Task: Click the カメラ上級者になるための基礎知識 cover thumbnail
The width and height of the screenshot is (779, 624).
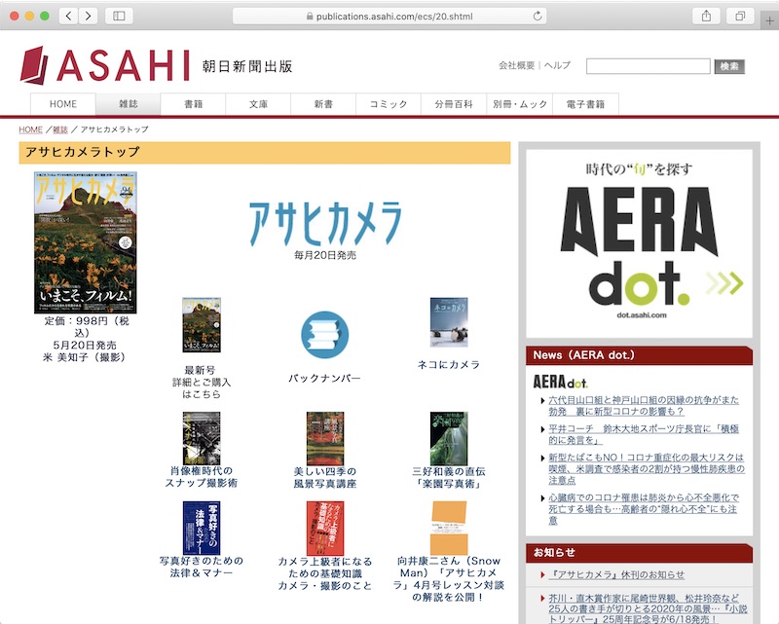Action: point(325,529)
